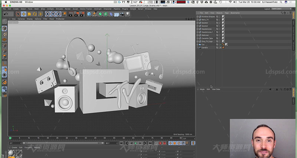This screenshot has height=158, width=297.
Task: Select the Live Selection arrow tool
Action: (x=18, y=14)
